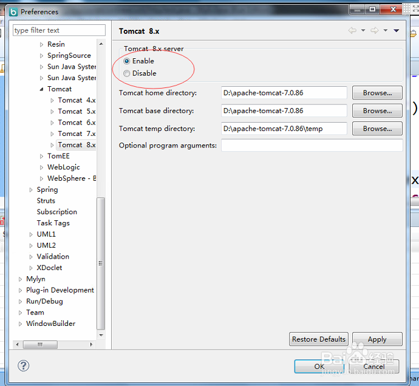Expand the Team tree node
This screenshot has width=419, height=386.
click(20, 313)
